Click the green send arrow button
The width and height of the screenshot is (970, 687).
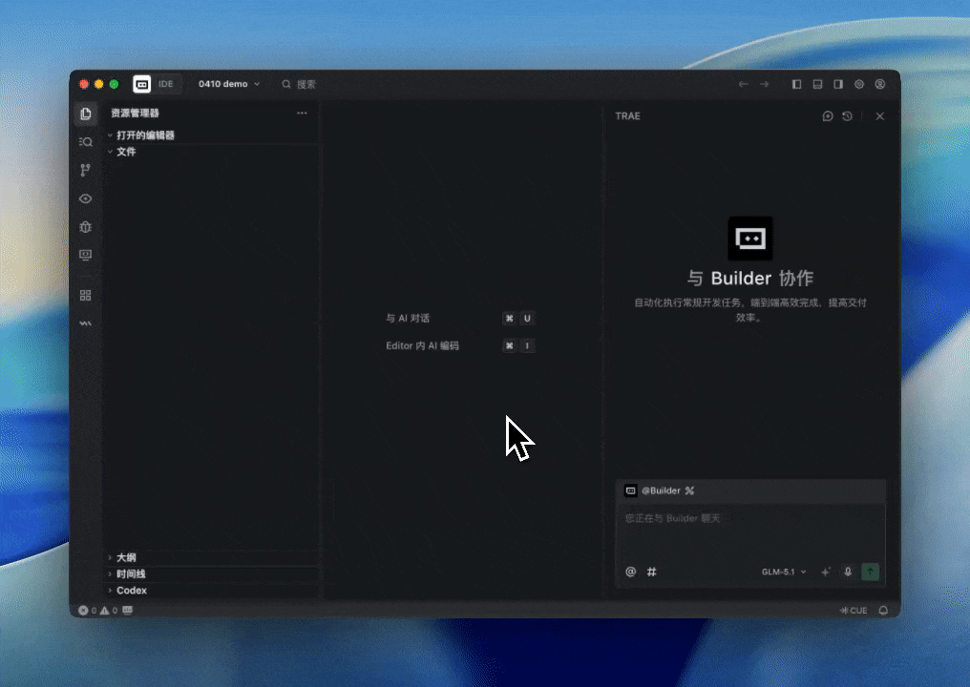click(x=871, y=572)
